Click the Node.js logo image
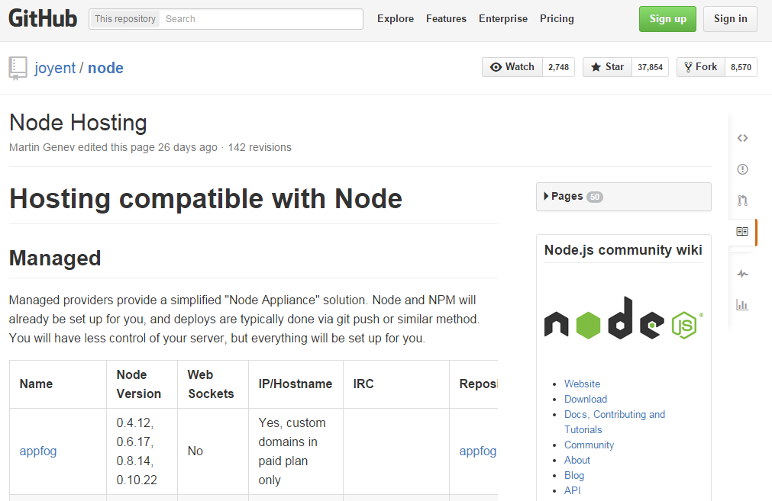This screenshot has height=501, width=772. click(x=624, y=318)
